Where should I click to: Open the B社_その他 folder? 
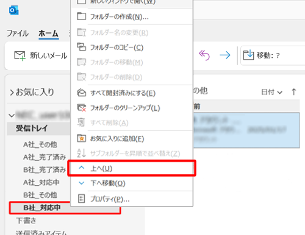[40, 195]
